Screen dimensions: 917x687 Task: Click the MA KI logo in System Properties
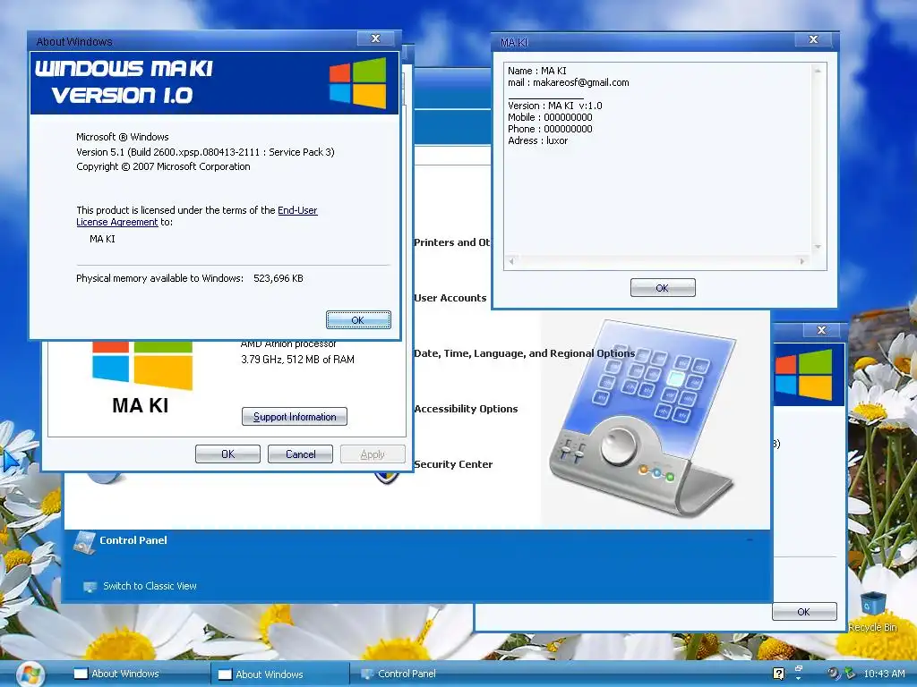click(x=141, y=377)
